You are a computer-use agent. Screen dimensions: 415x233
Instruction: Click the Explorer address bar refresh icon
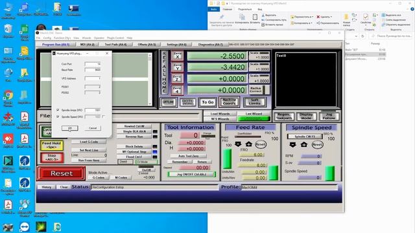(362, 36)
